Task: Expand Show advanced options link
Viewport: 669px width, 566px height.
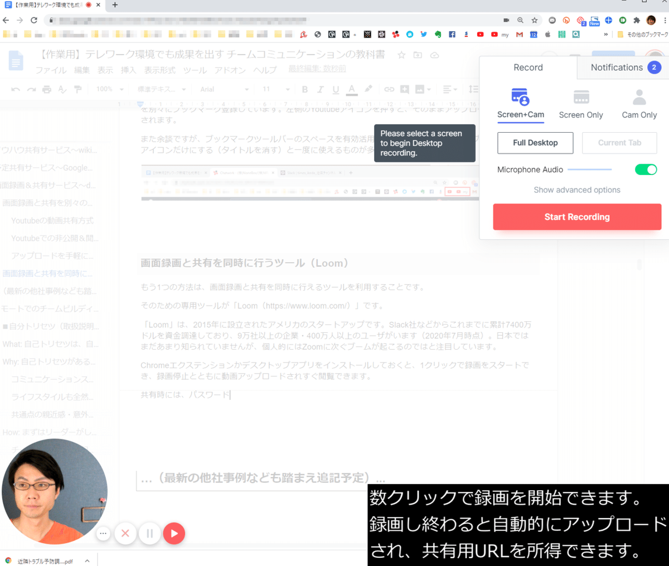Action: (x=577, y=190)
